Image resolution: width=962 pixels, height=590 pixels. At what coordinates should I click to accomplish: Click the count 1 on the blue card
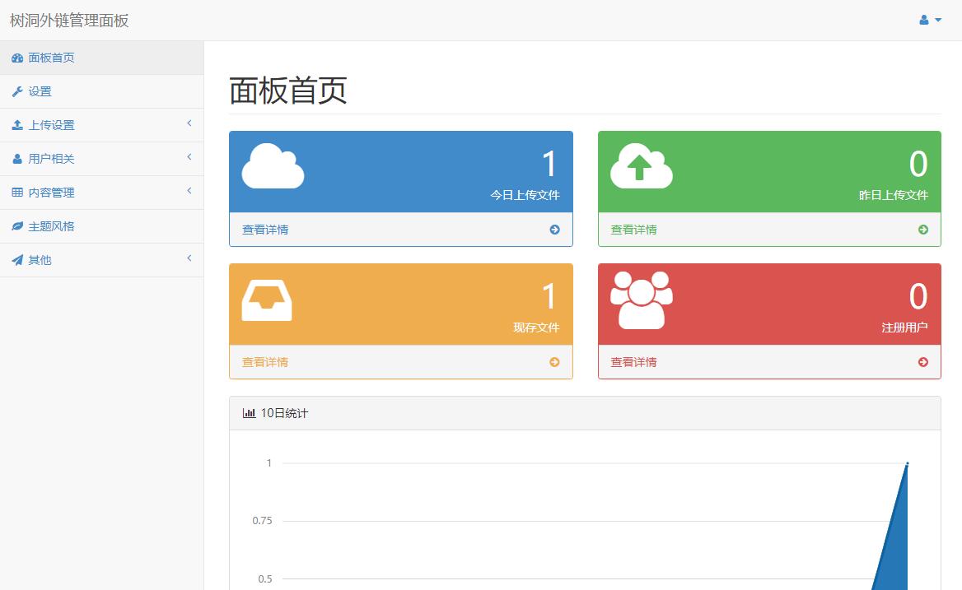549,165
